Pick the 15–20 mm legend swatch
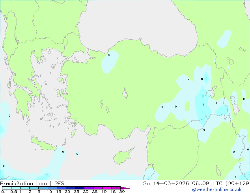 [x=61, y=188]
